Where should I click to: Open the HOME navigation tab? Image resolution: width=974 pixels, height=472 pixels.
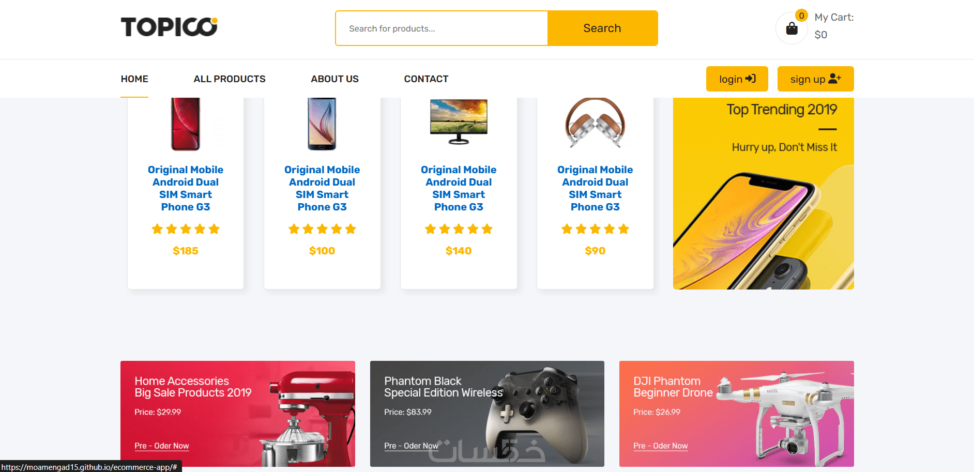click(x=134, y=79)
